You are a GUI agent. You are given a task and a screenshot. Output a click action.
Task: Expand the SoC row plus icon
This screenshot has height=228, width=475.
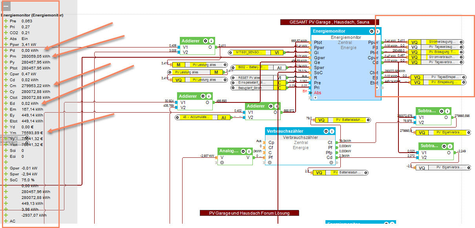(x=6, y=180)
